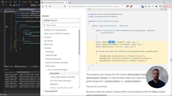This screenshot has width=172, height=96.
Task: Open the Code Generation Log output source dropdown
Action: click(28, 72)
